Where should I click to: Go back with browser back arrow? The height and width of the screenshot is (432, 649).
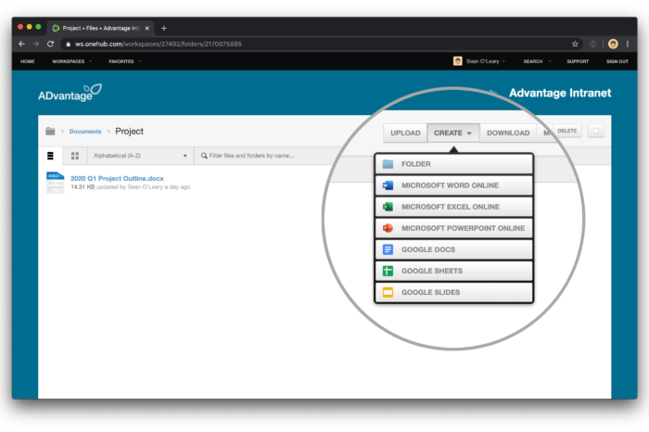21,44
